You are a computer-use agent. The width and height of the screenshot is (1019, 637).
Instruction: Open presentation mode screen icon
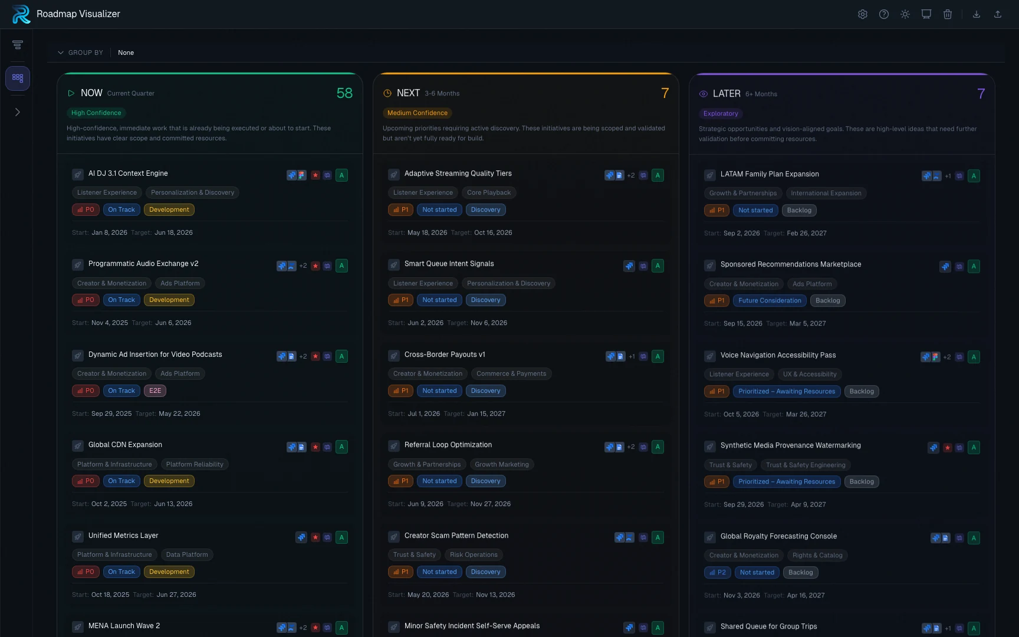coord(926,14)
